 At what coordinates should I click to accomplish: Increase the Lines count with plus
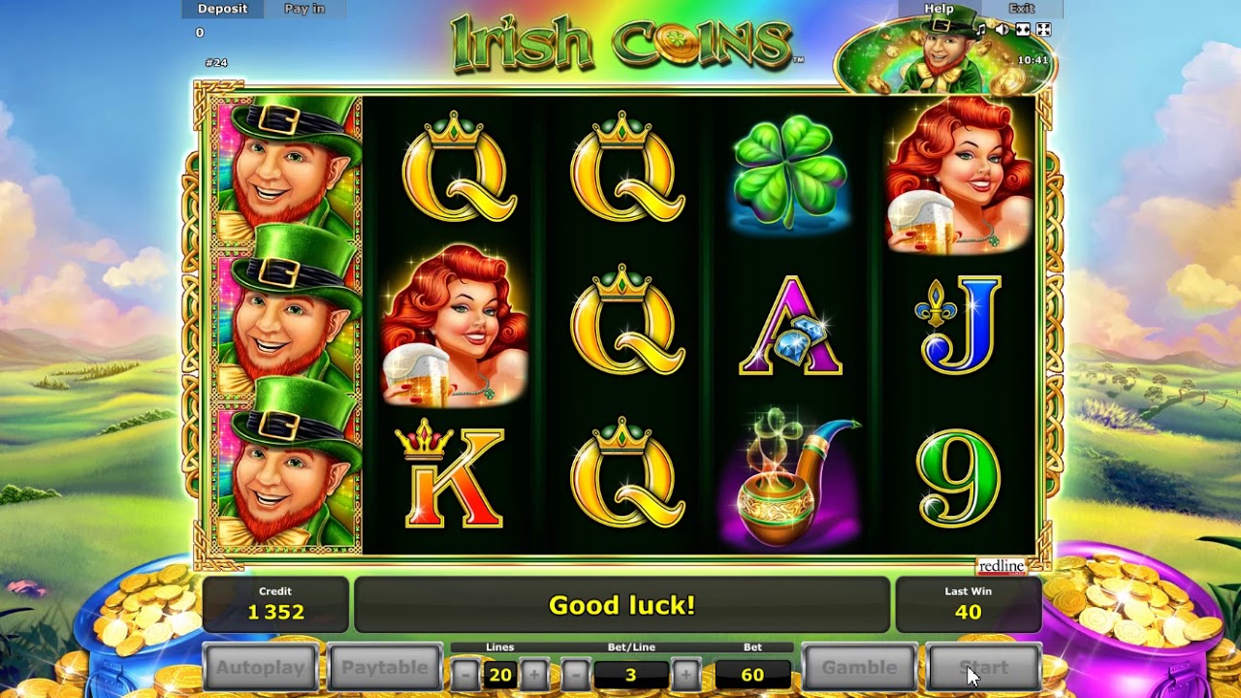point(534,673)
